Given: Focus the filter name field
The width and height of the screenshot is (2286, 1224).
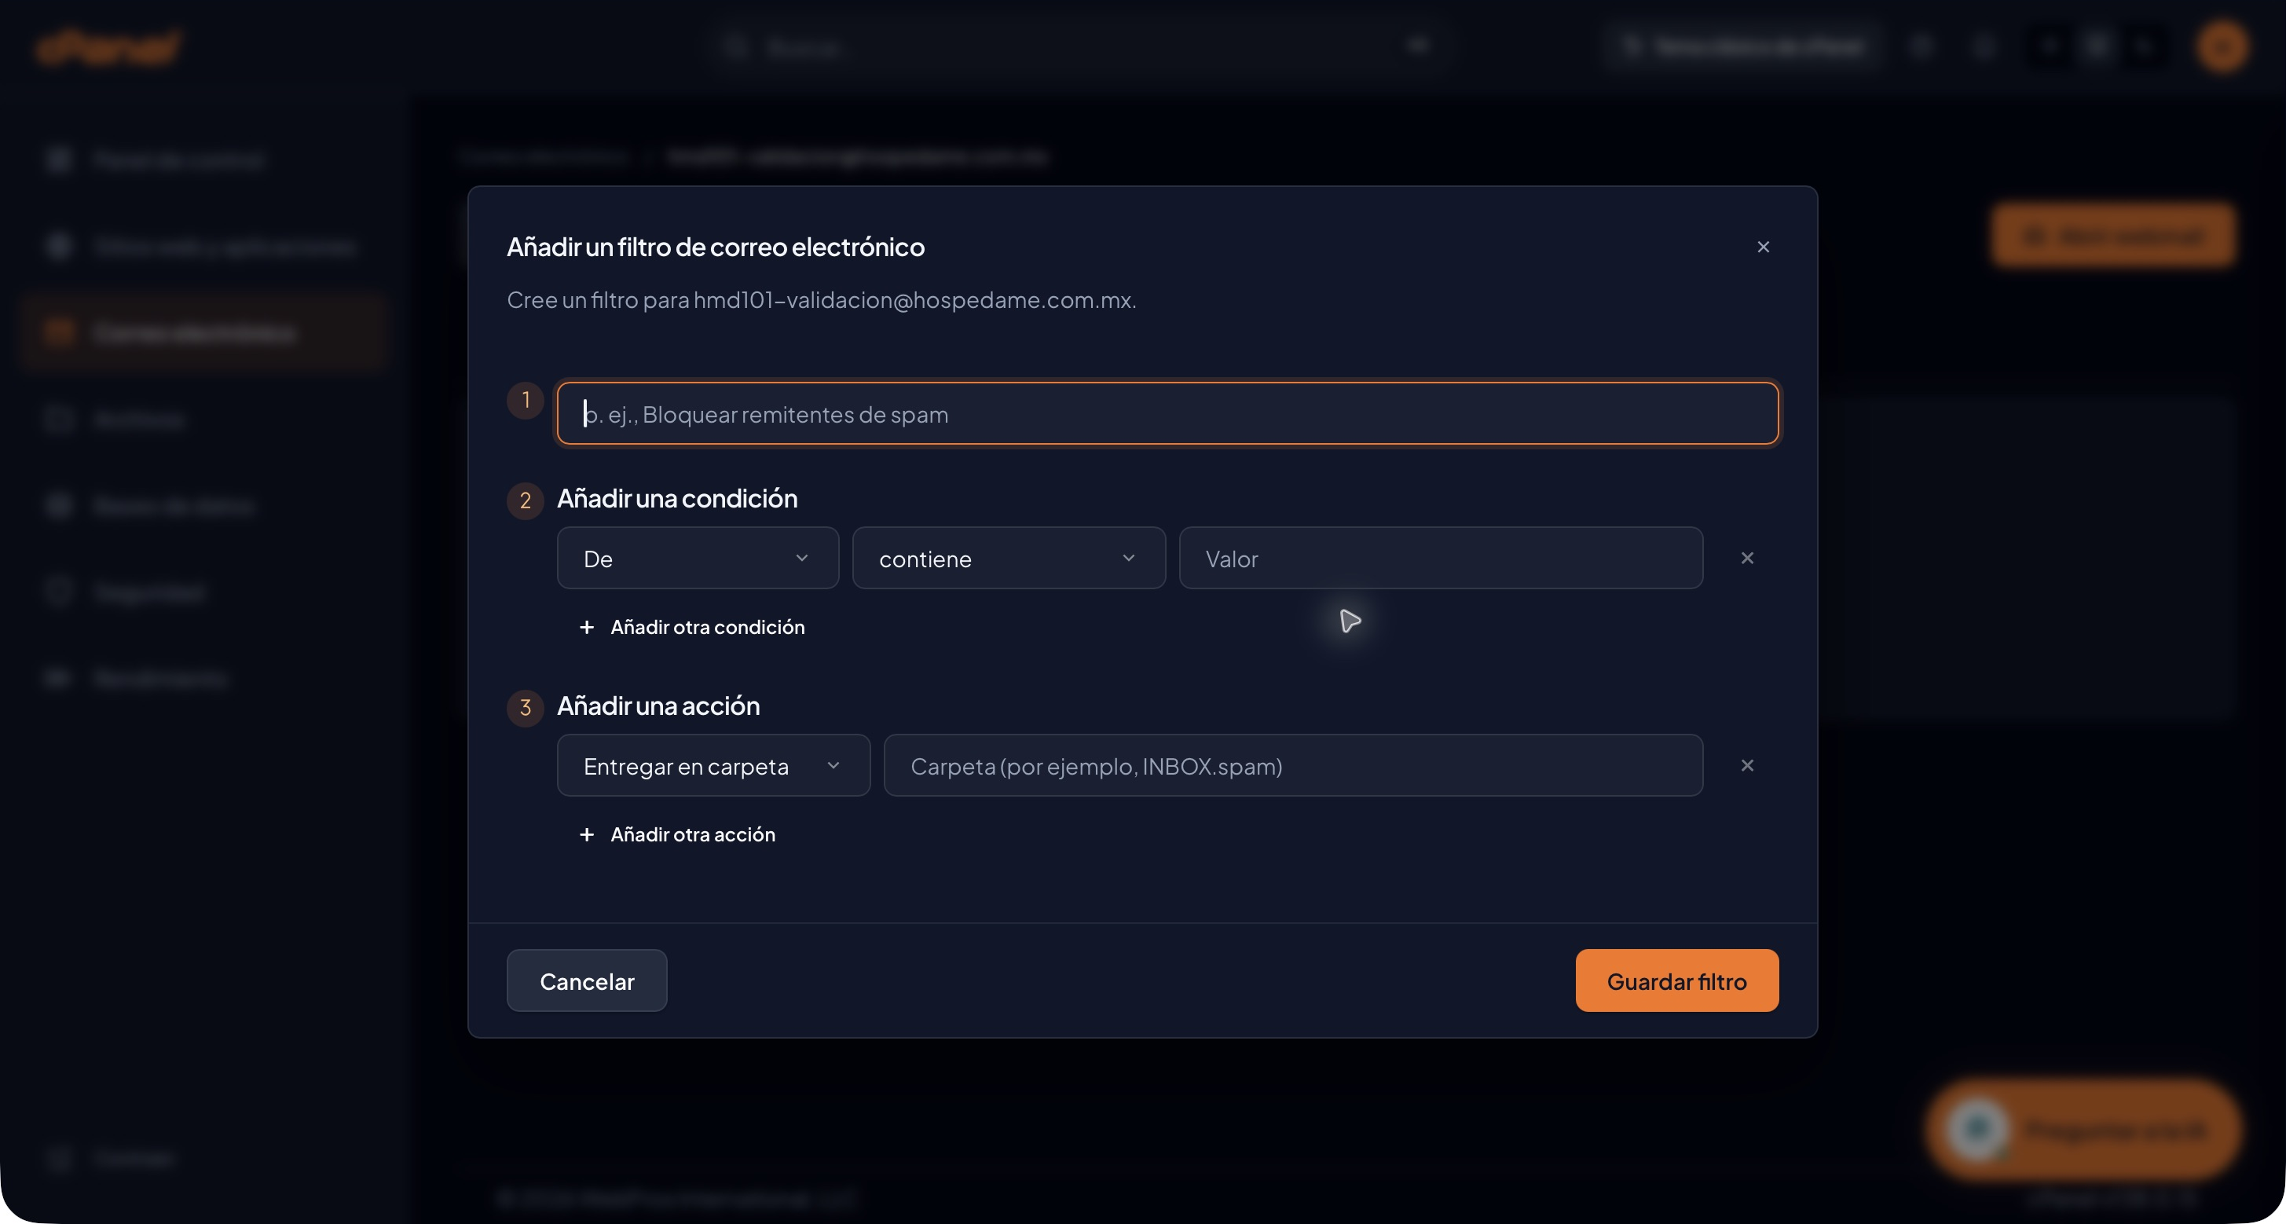Looking at the screenshot, I should click(1167, 413).
